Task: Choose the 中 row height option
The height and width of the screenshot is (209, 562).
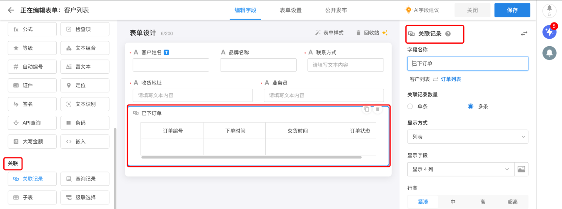Action: [x=453, y=202]
